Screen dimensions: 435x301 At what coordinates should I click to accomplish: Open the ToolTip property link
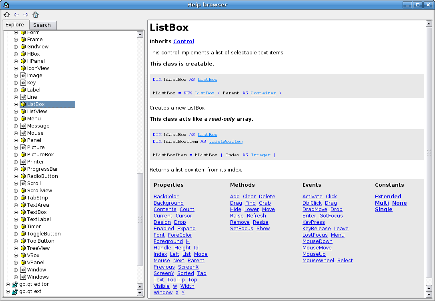[176, 280]
